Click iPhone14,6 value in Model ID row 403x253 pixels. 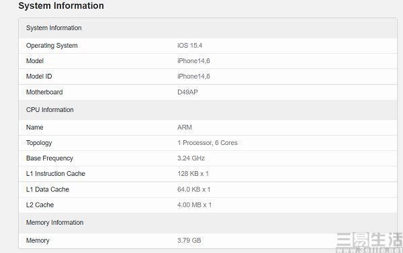coord(193,77)
